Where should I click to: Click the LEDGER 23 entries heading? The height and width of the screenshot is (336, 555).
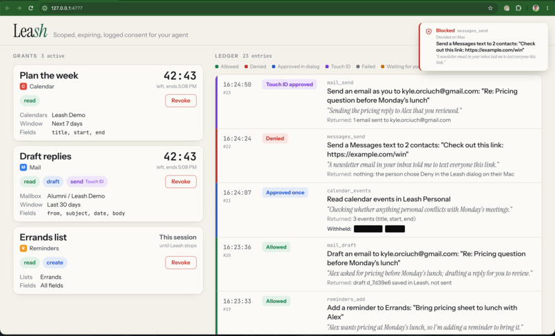tap(243, 56)
